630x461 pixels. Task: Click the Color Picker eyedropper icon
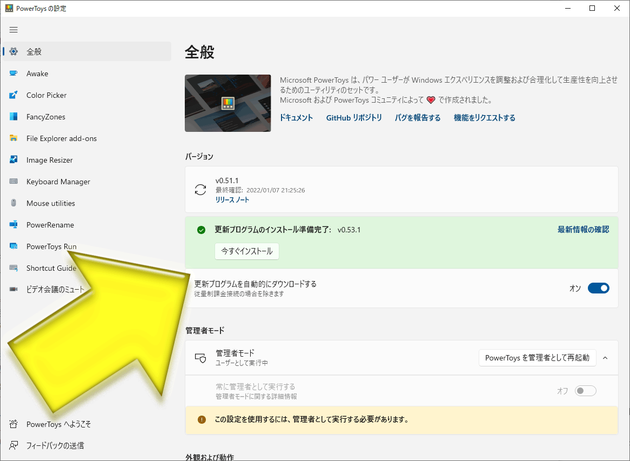click(x=14, y=95)
